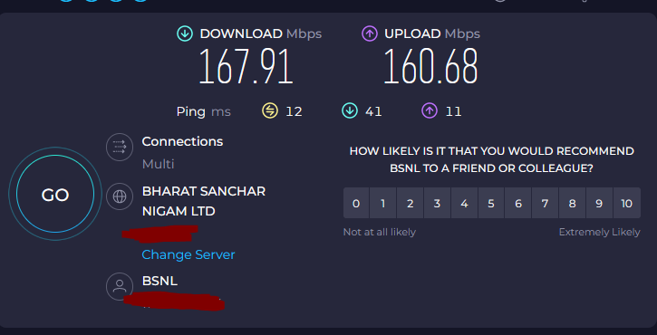
Task: Click the BHARAT SANCHAR NIGAM LTD server name
Action: tap(204, 201)
